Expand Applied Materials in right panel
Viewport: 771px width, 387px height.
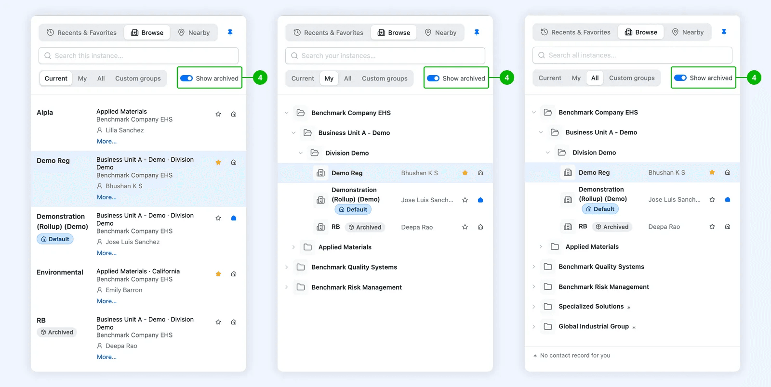point(541,246)
